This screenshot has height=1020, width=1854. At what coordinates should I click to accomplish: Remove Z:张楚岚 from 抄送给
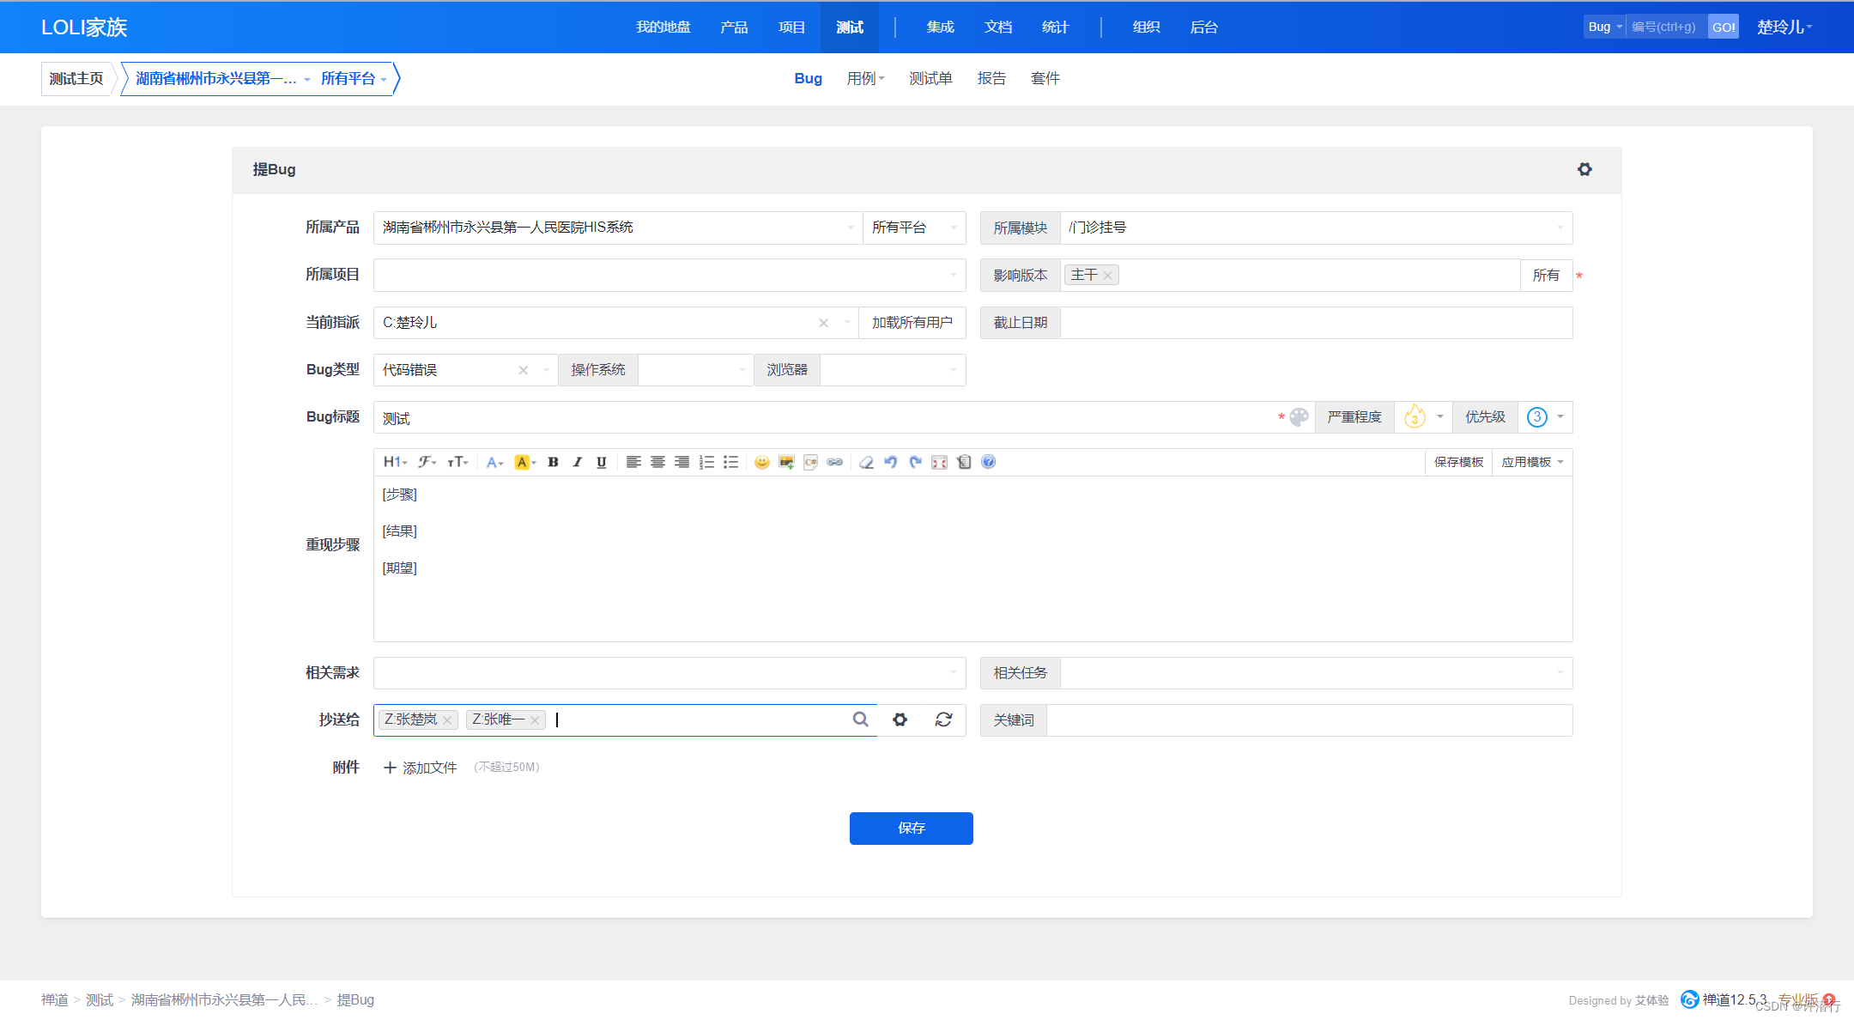[x=447, y=720]
